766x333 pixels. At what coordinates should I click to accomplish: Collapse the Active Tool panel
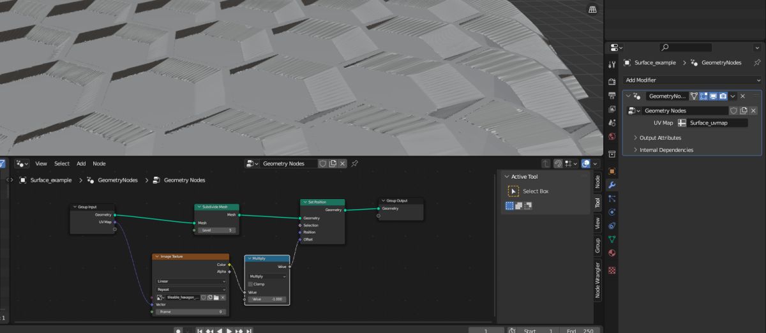pyautogui.click(x=507, y=177)
